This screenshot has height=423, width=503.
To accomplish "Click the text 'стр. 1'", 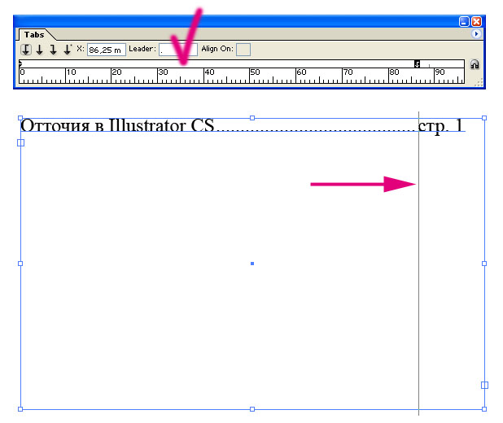I will click(x=441, y=126).
